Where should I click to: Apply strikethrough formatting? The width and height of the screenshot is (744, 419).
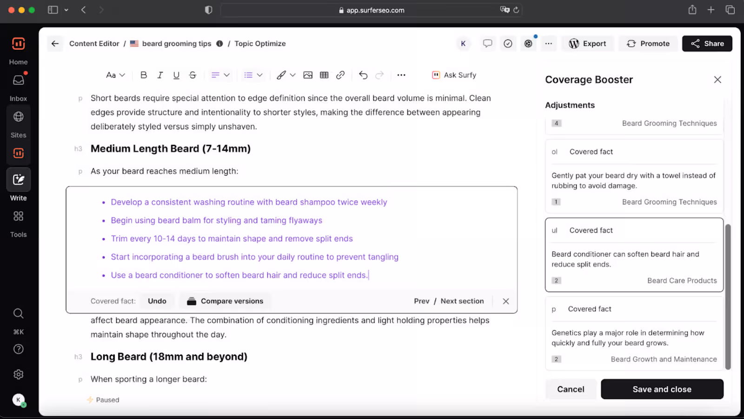click(193, 75)
